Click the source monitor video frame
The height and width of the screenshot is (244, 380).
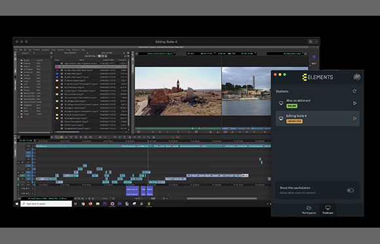click(x=178, y=92)
